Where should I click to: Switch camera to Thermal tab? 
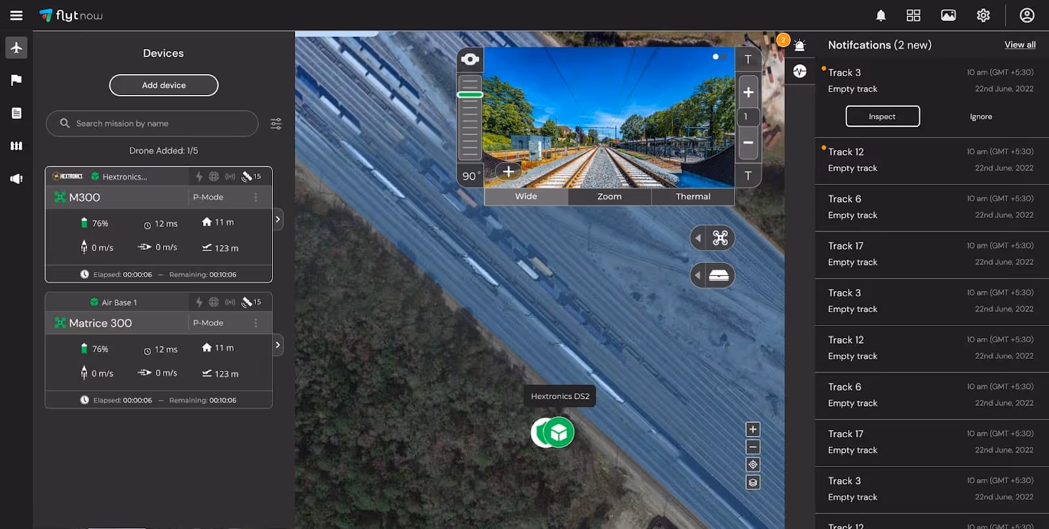693,197
